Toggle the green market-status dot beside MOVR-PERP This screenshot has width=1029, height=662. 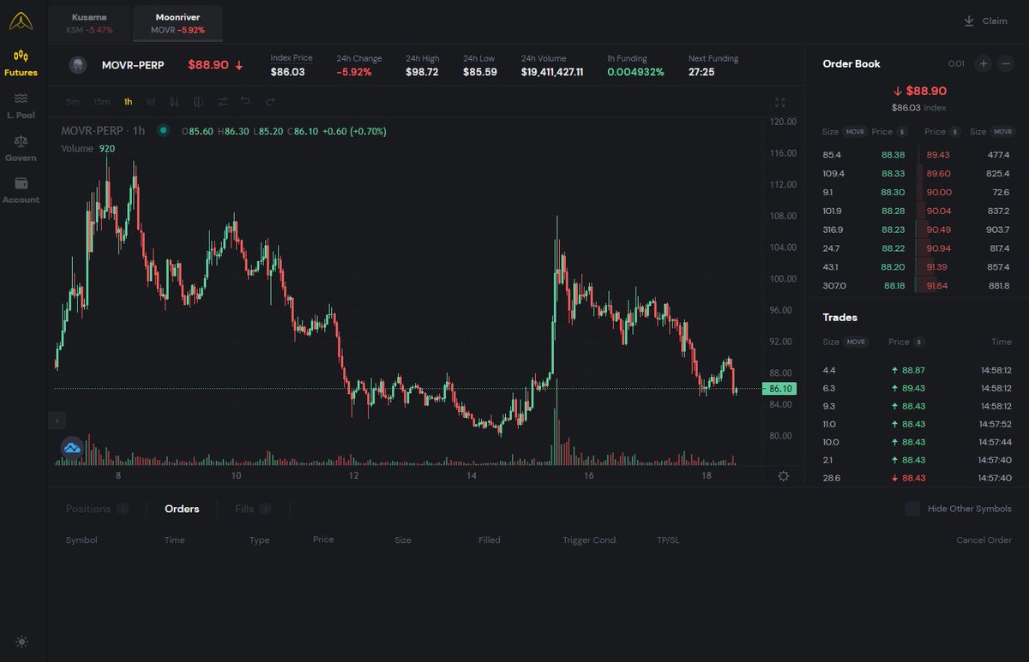tap(163, 131)
